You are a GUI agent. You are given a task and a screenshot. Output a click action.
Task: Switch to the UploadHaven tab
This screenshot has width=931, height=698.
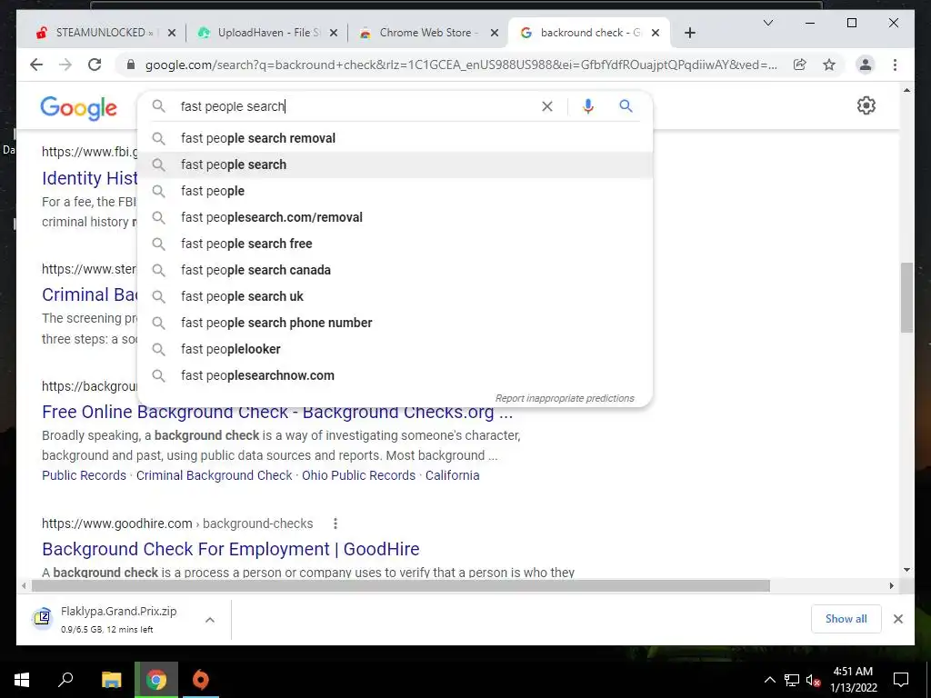click(x=267, y=33)
